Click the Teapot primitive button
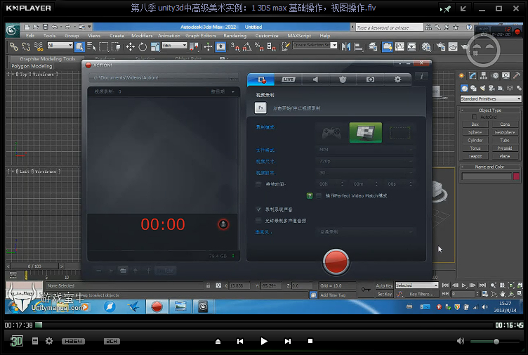528x355 pixels. point(475,157)
